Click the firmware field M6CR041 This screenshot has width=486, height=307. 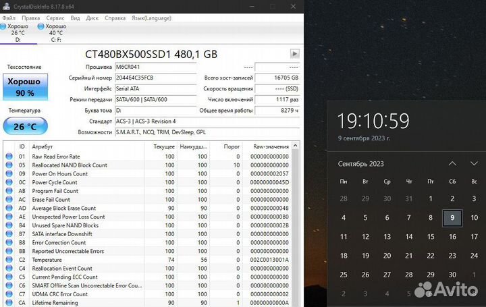[x=156, y=67]
